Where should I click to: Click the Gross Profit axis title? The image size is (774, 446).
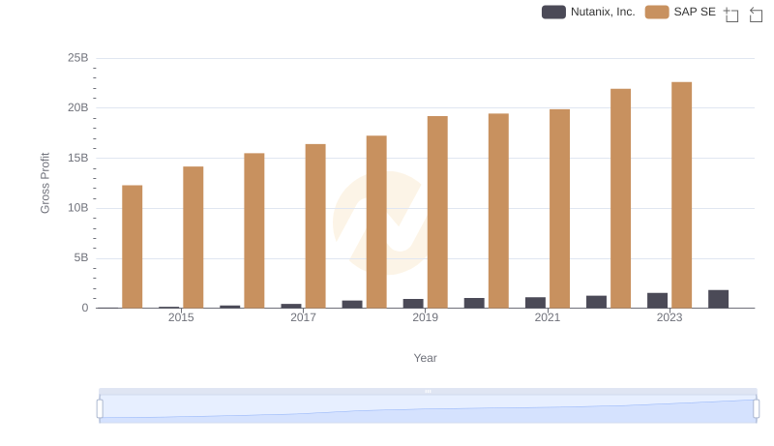click(45, 183)
